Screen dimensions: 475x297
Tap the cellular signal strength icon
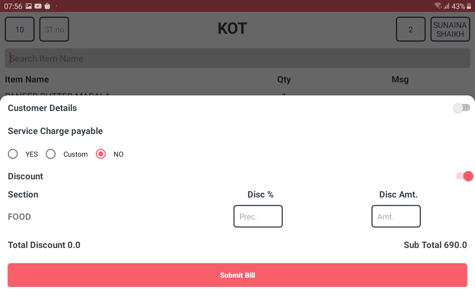click(446, 6)
